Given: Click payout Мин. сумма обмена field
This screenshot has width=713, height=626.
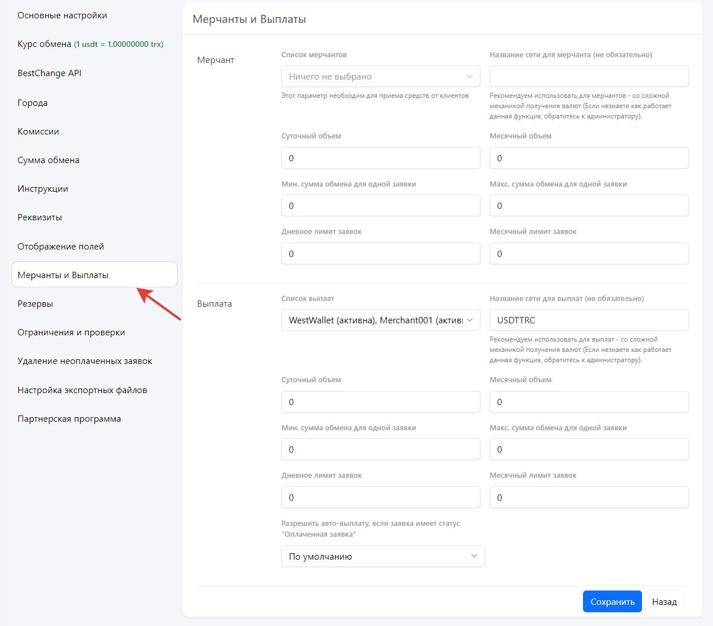Looking at the screenshot, I should [x=380, y=449].
